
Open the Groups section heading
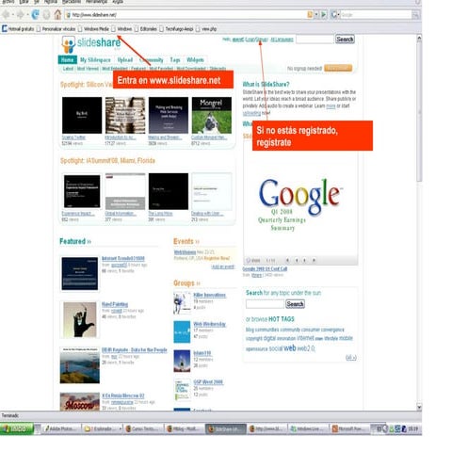[x=186, y=283]
